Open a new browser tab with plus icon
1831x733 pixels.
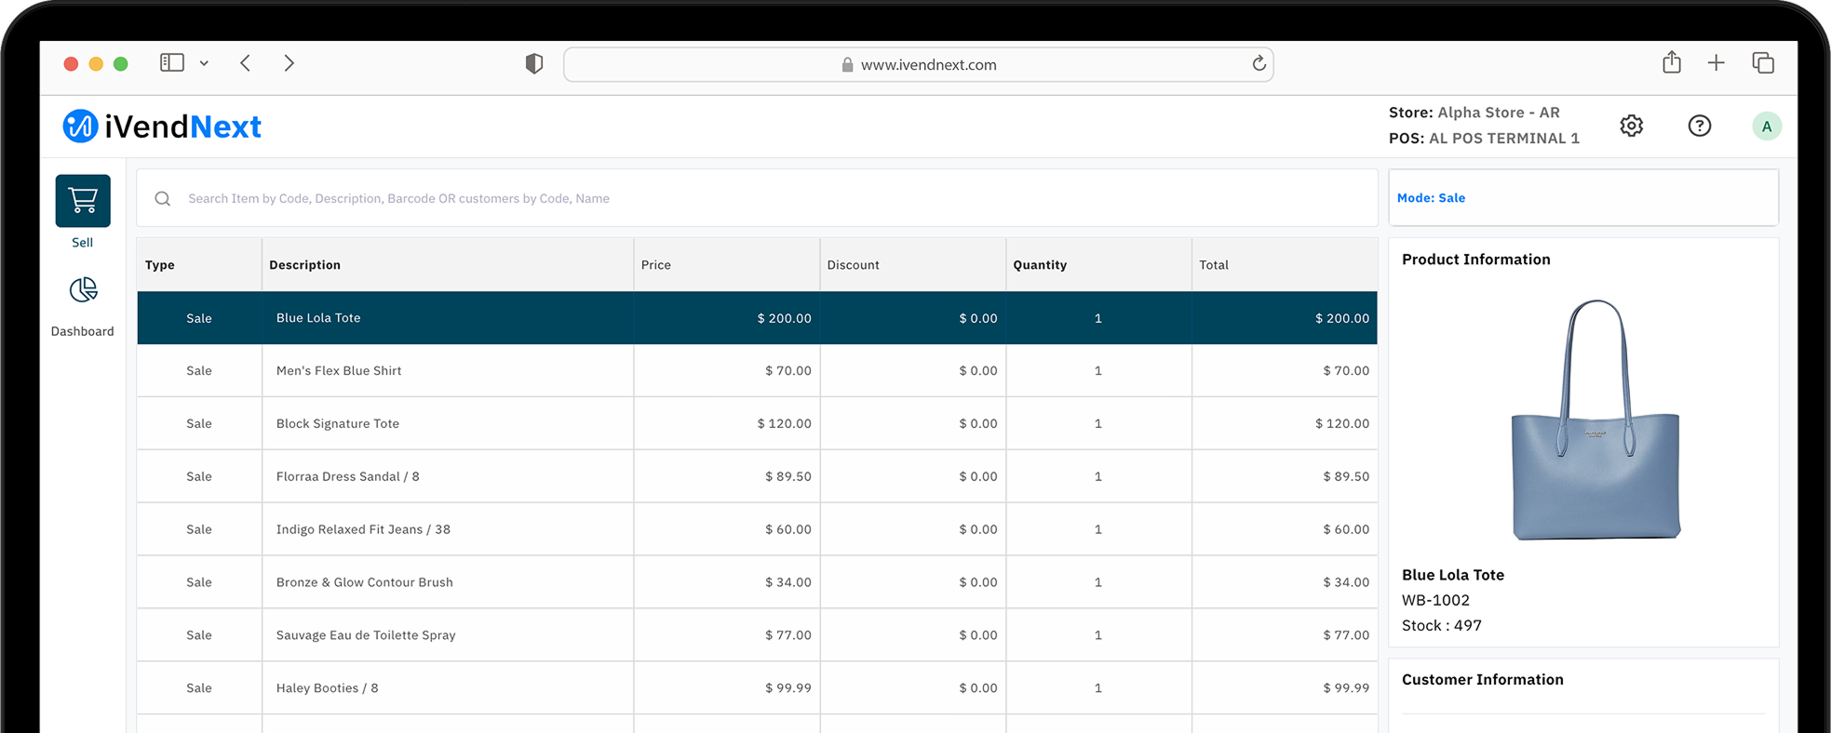1716,62
